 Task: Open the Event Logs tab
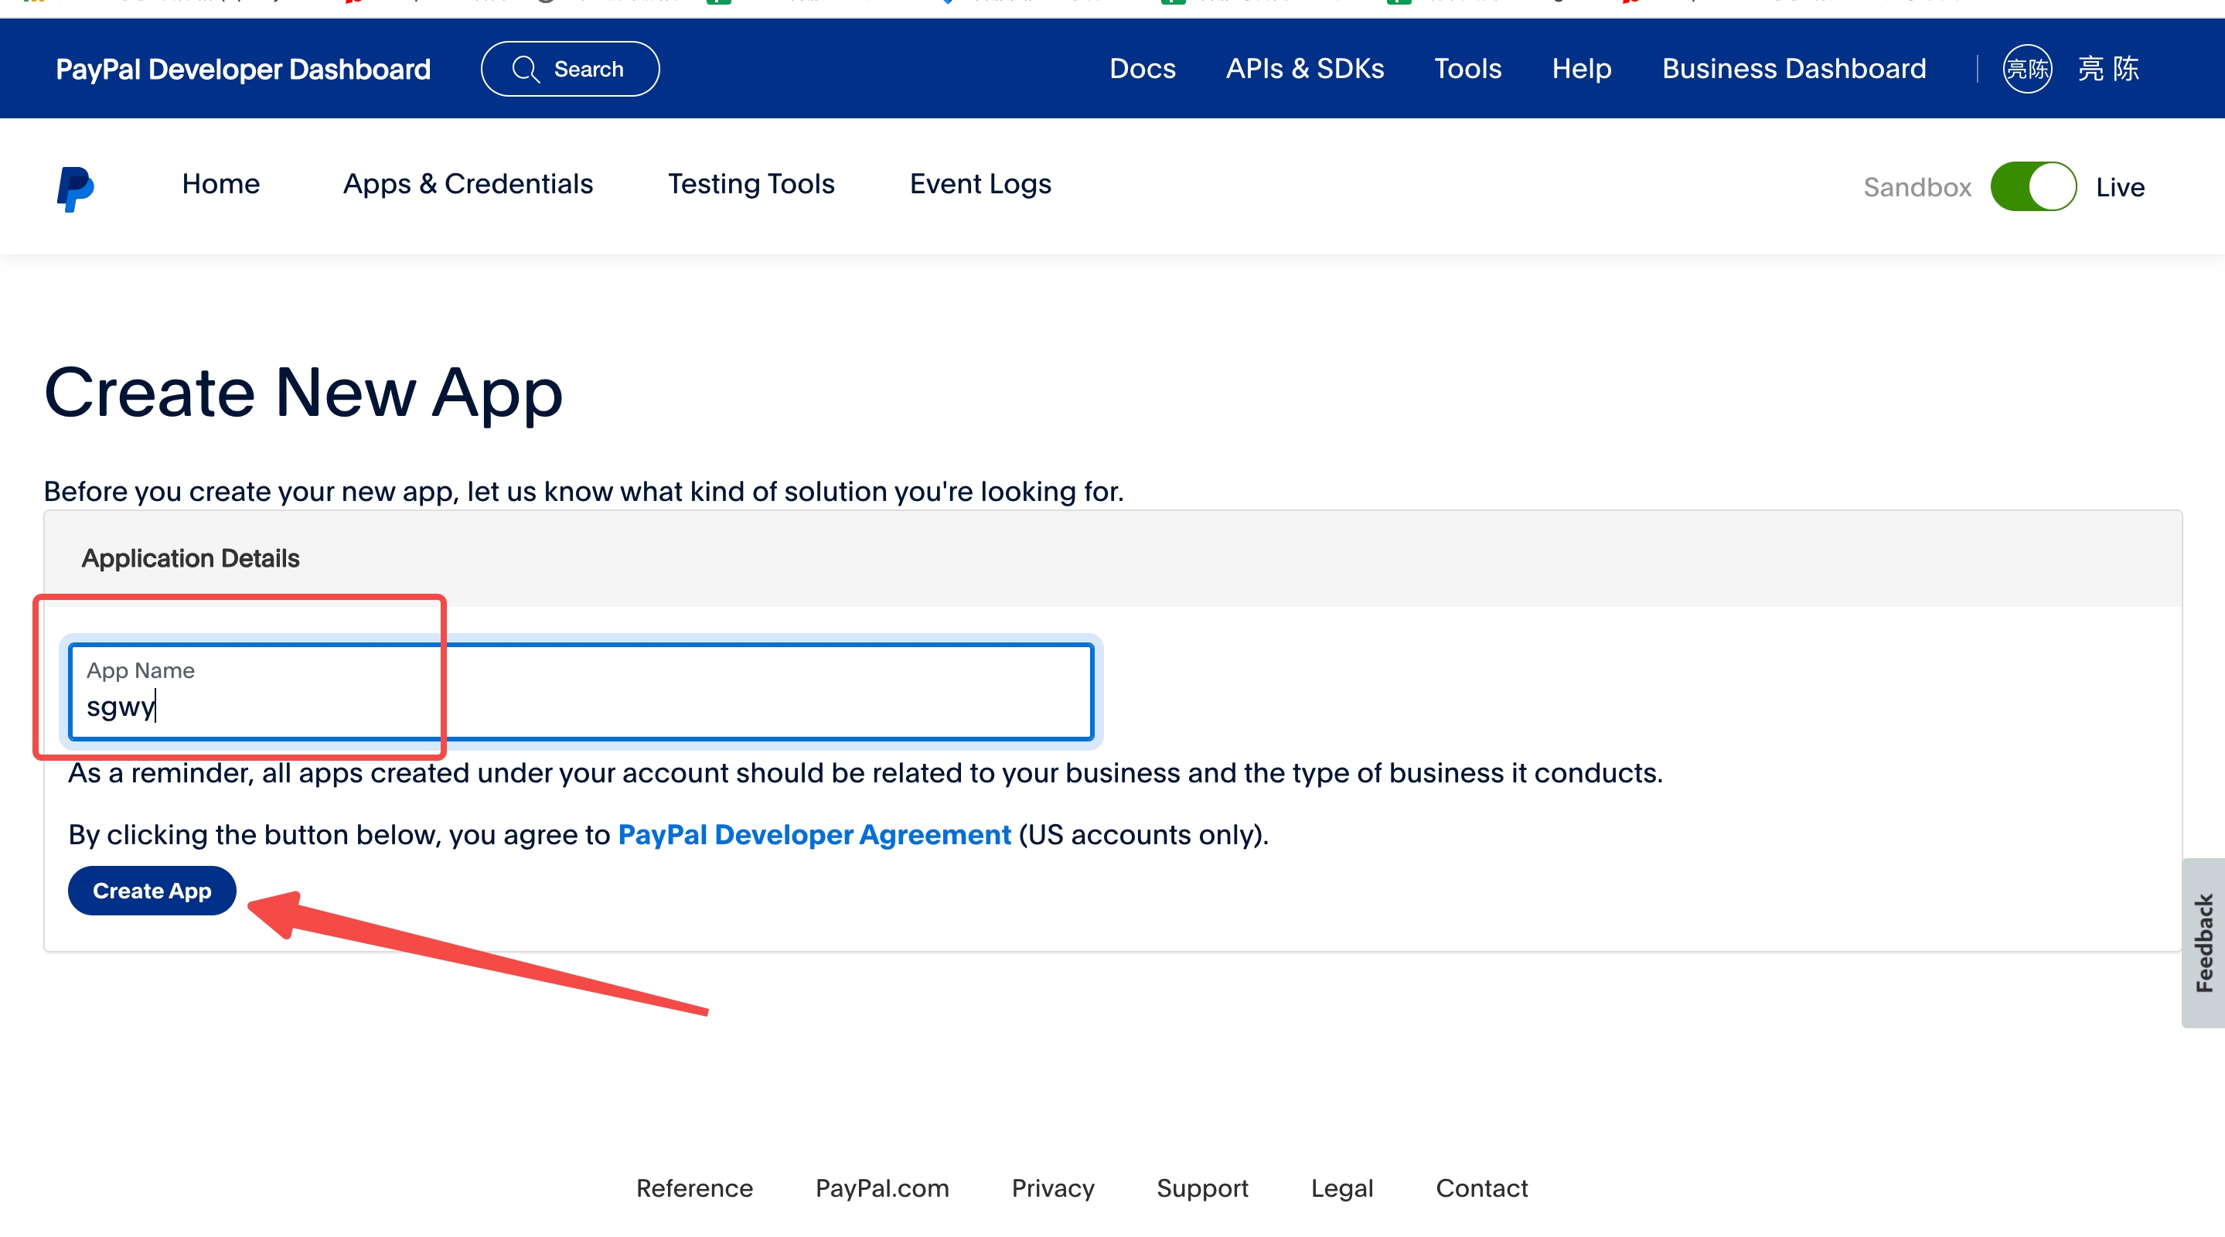[980, 184]
